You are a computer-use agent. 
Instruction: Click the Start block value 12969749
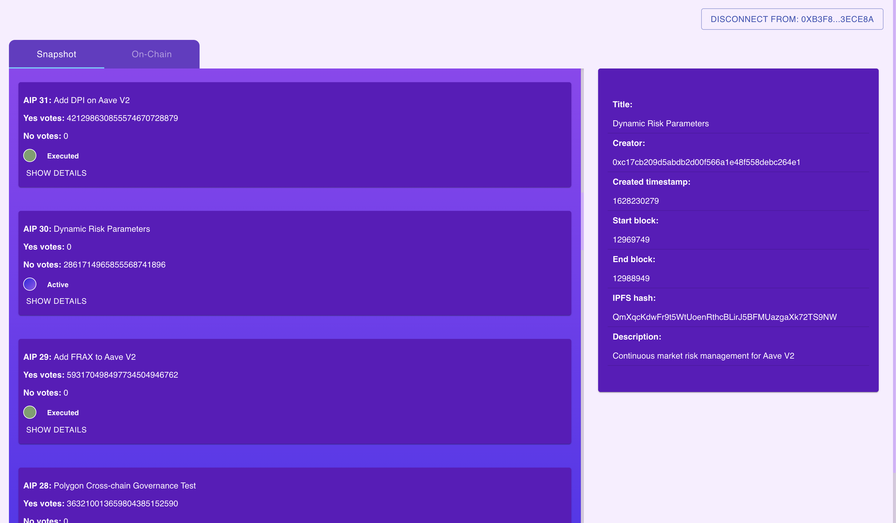[631, 240]
